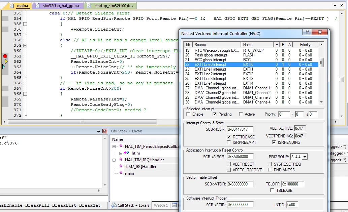This screenshot has width=348, height=212.
Task: Click the HAL_TIM_IRQHandler diamond icon
Action: click(121, 159)
